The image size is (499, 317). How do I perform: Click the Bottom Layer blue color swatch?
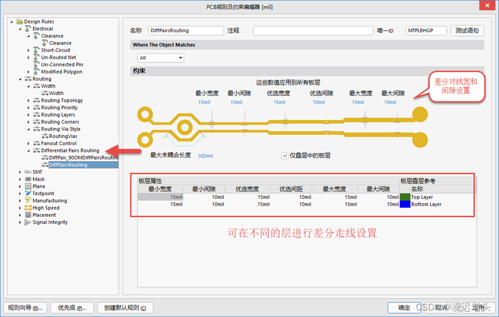click(405, 204)
